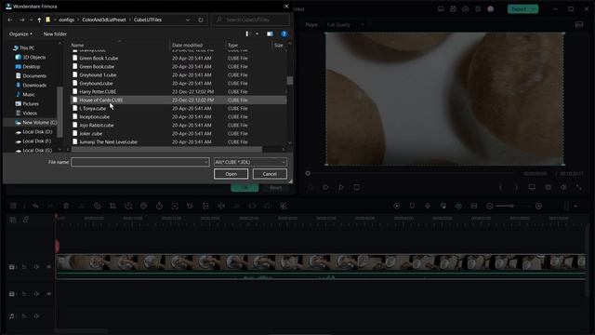
Task: Play the preview in the Filmora player
Action: 341,187
